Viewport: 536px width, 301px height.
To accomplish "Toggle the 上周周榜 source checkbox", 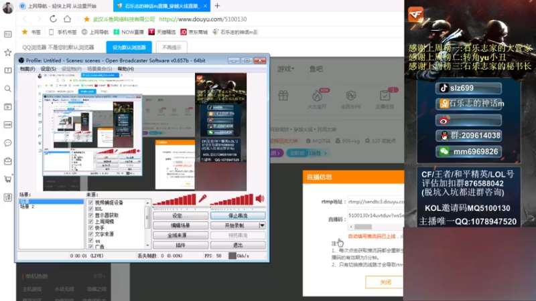I will coord(90,221).
